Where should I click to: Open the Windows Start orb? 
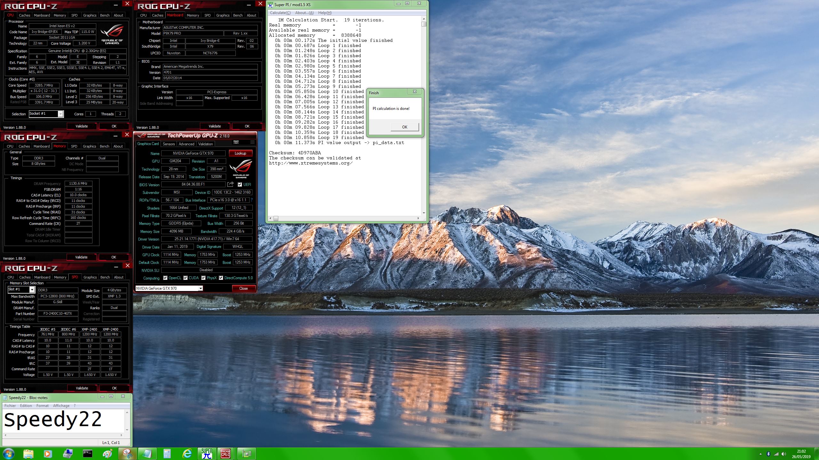pyautogui.click(x=9, y=454)
